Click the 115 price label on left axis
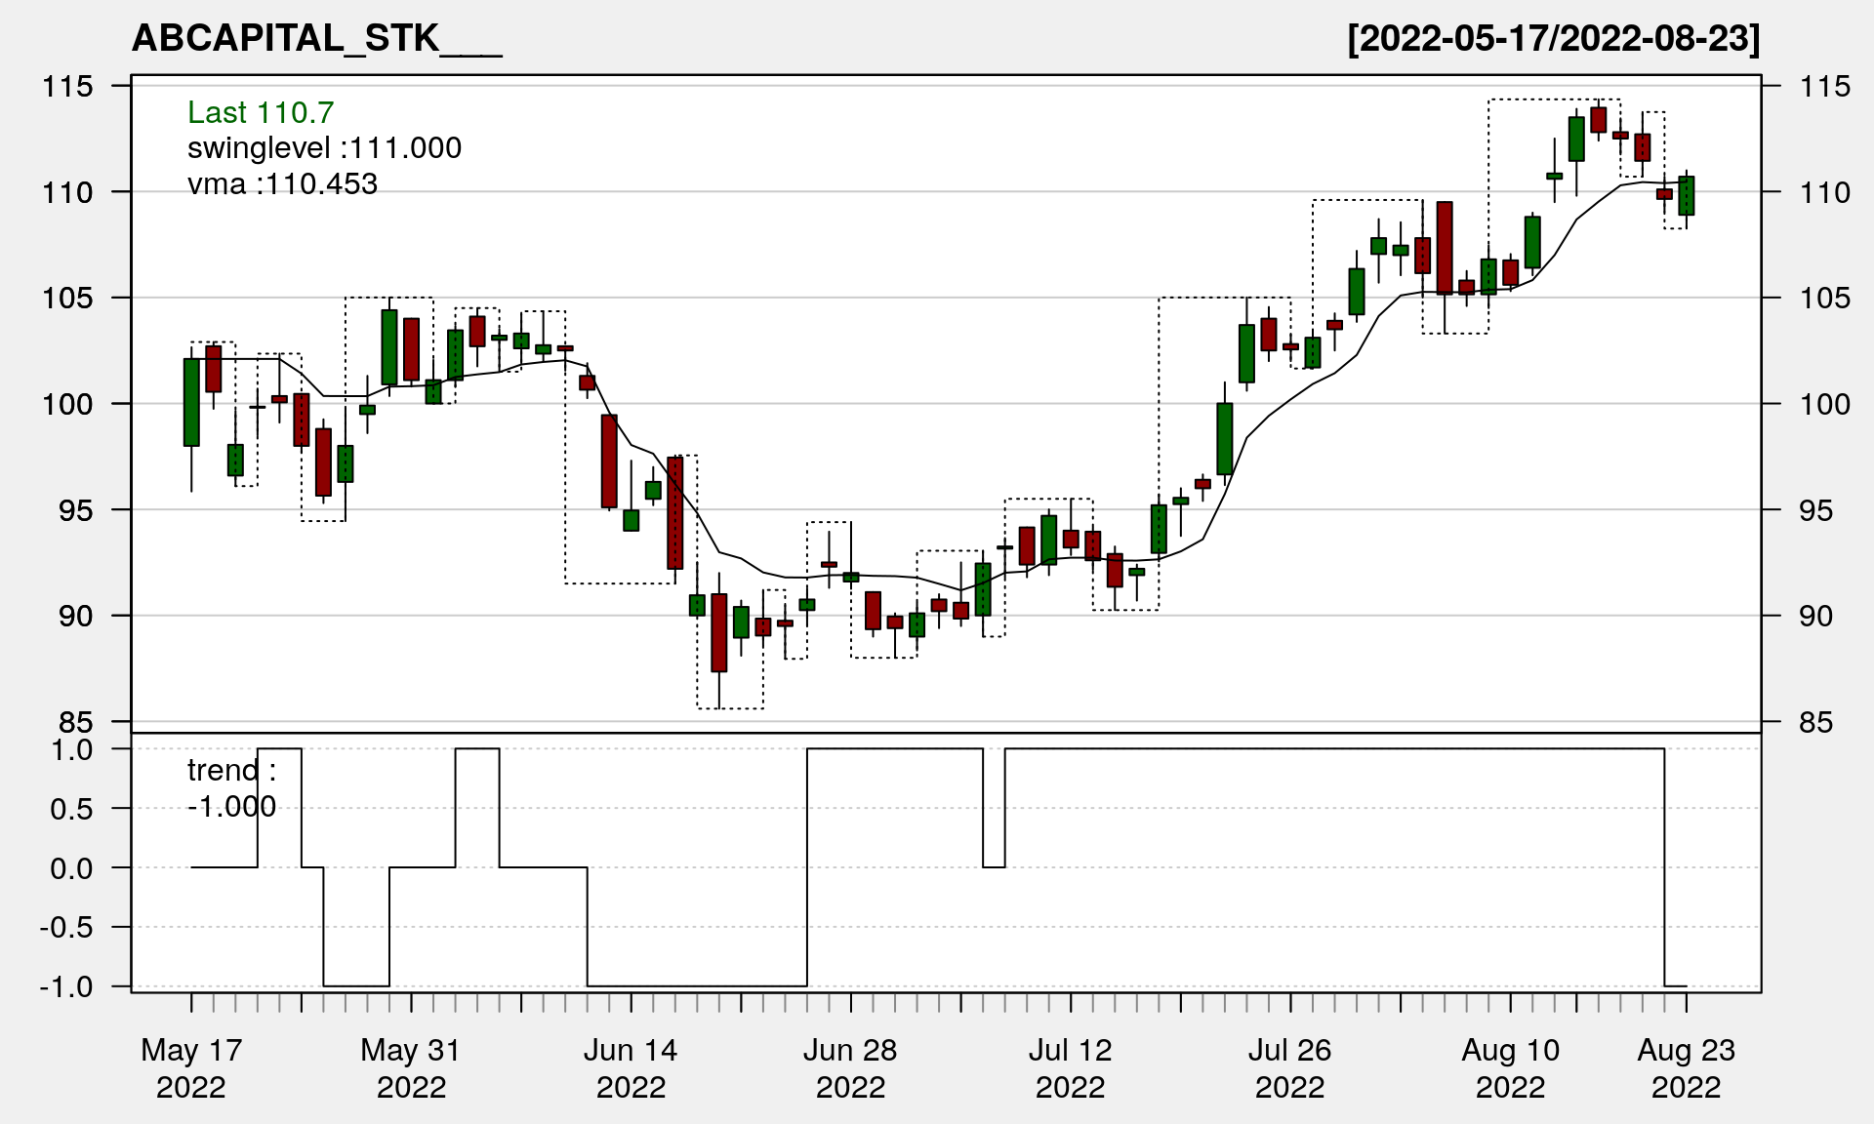The height and width of the screenshot is (1124, 1874). [x=67, y=86]
